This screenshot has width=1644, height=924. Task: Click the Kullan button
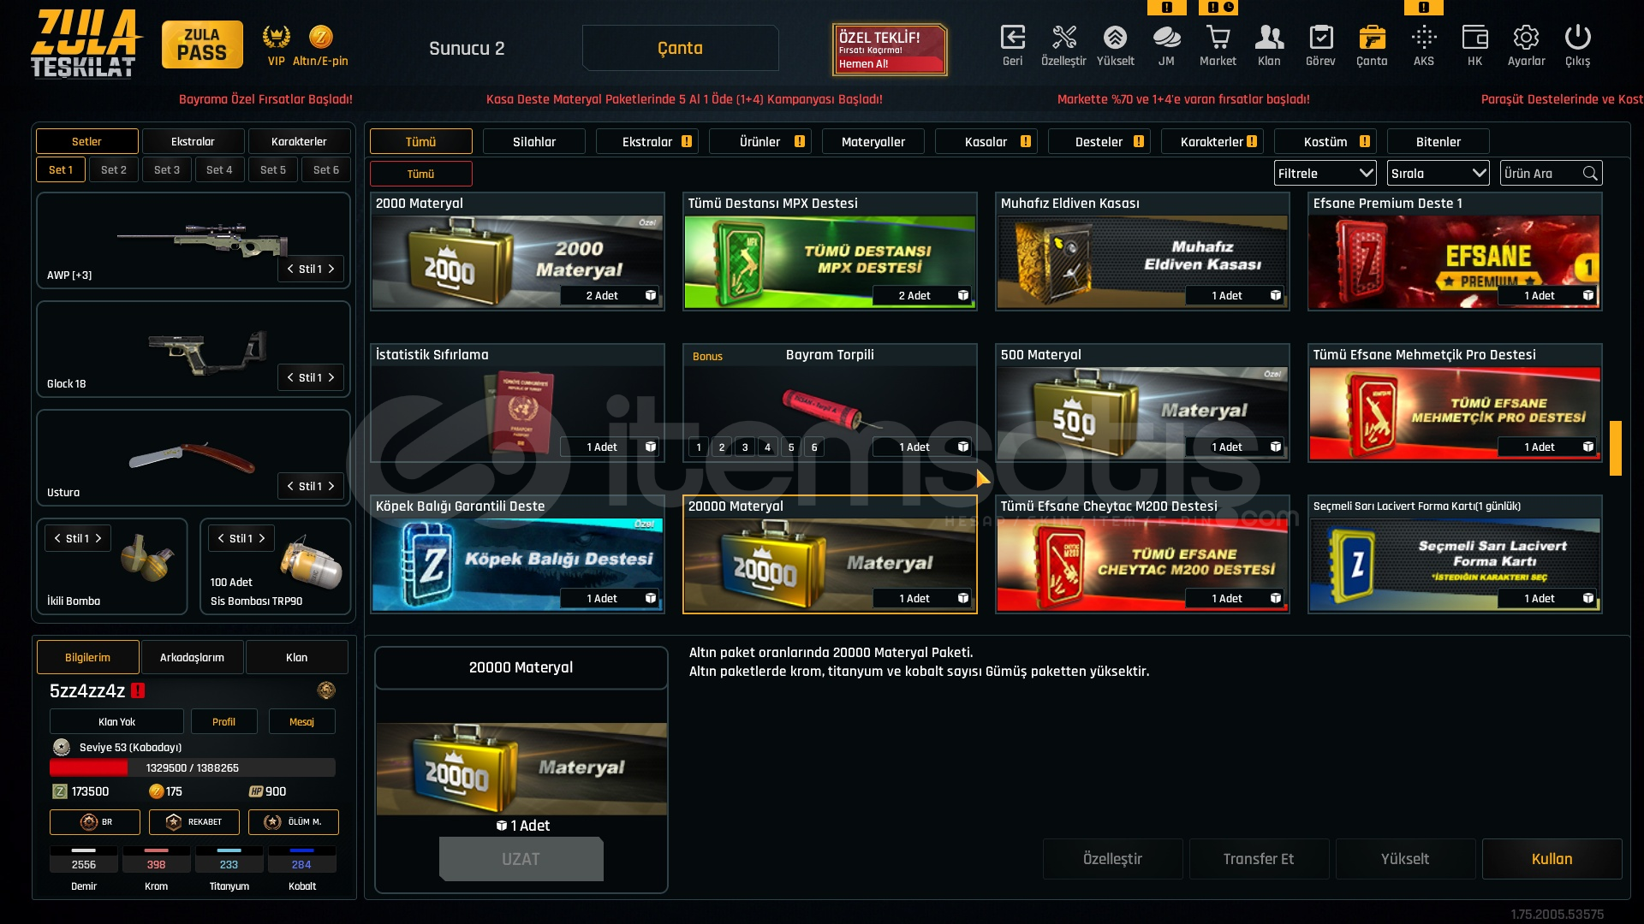tap(1552, 859)
